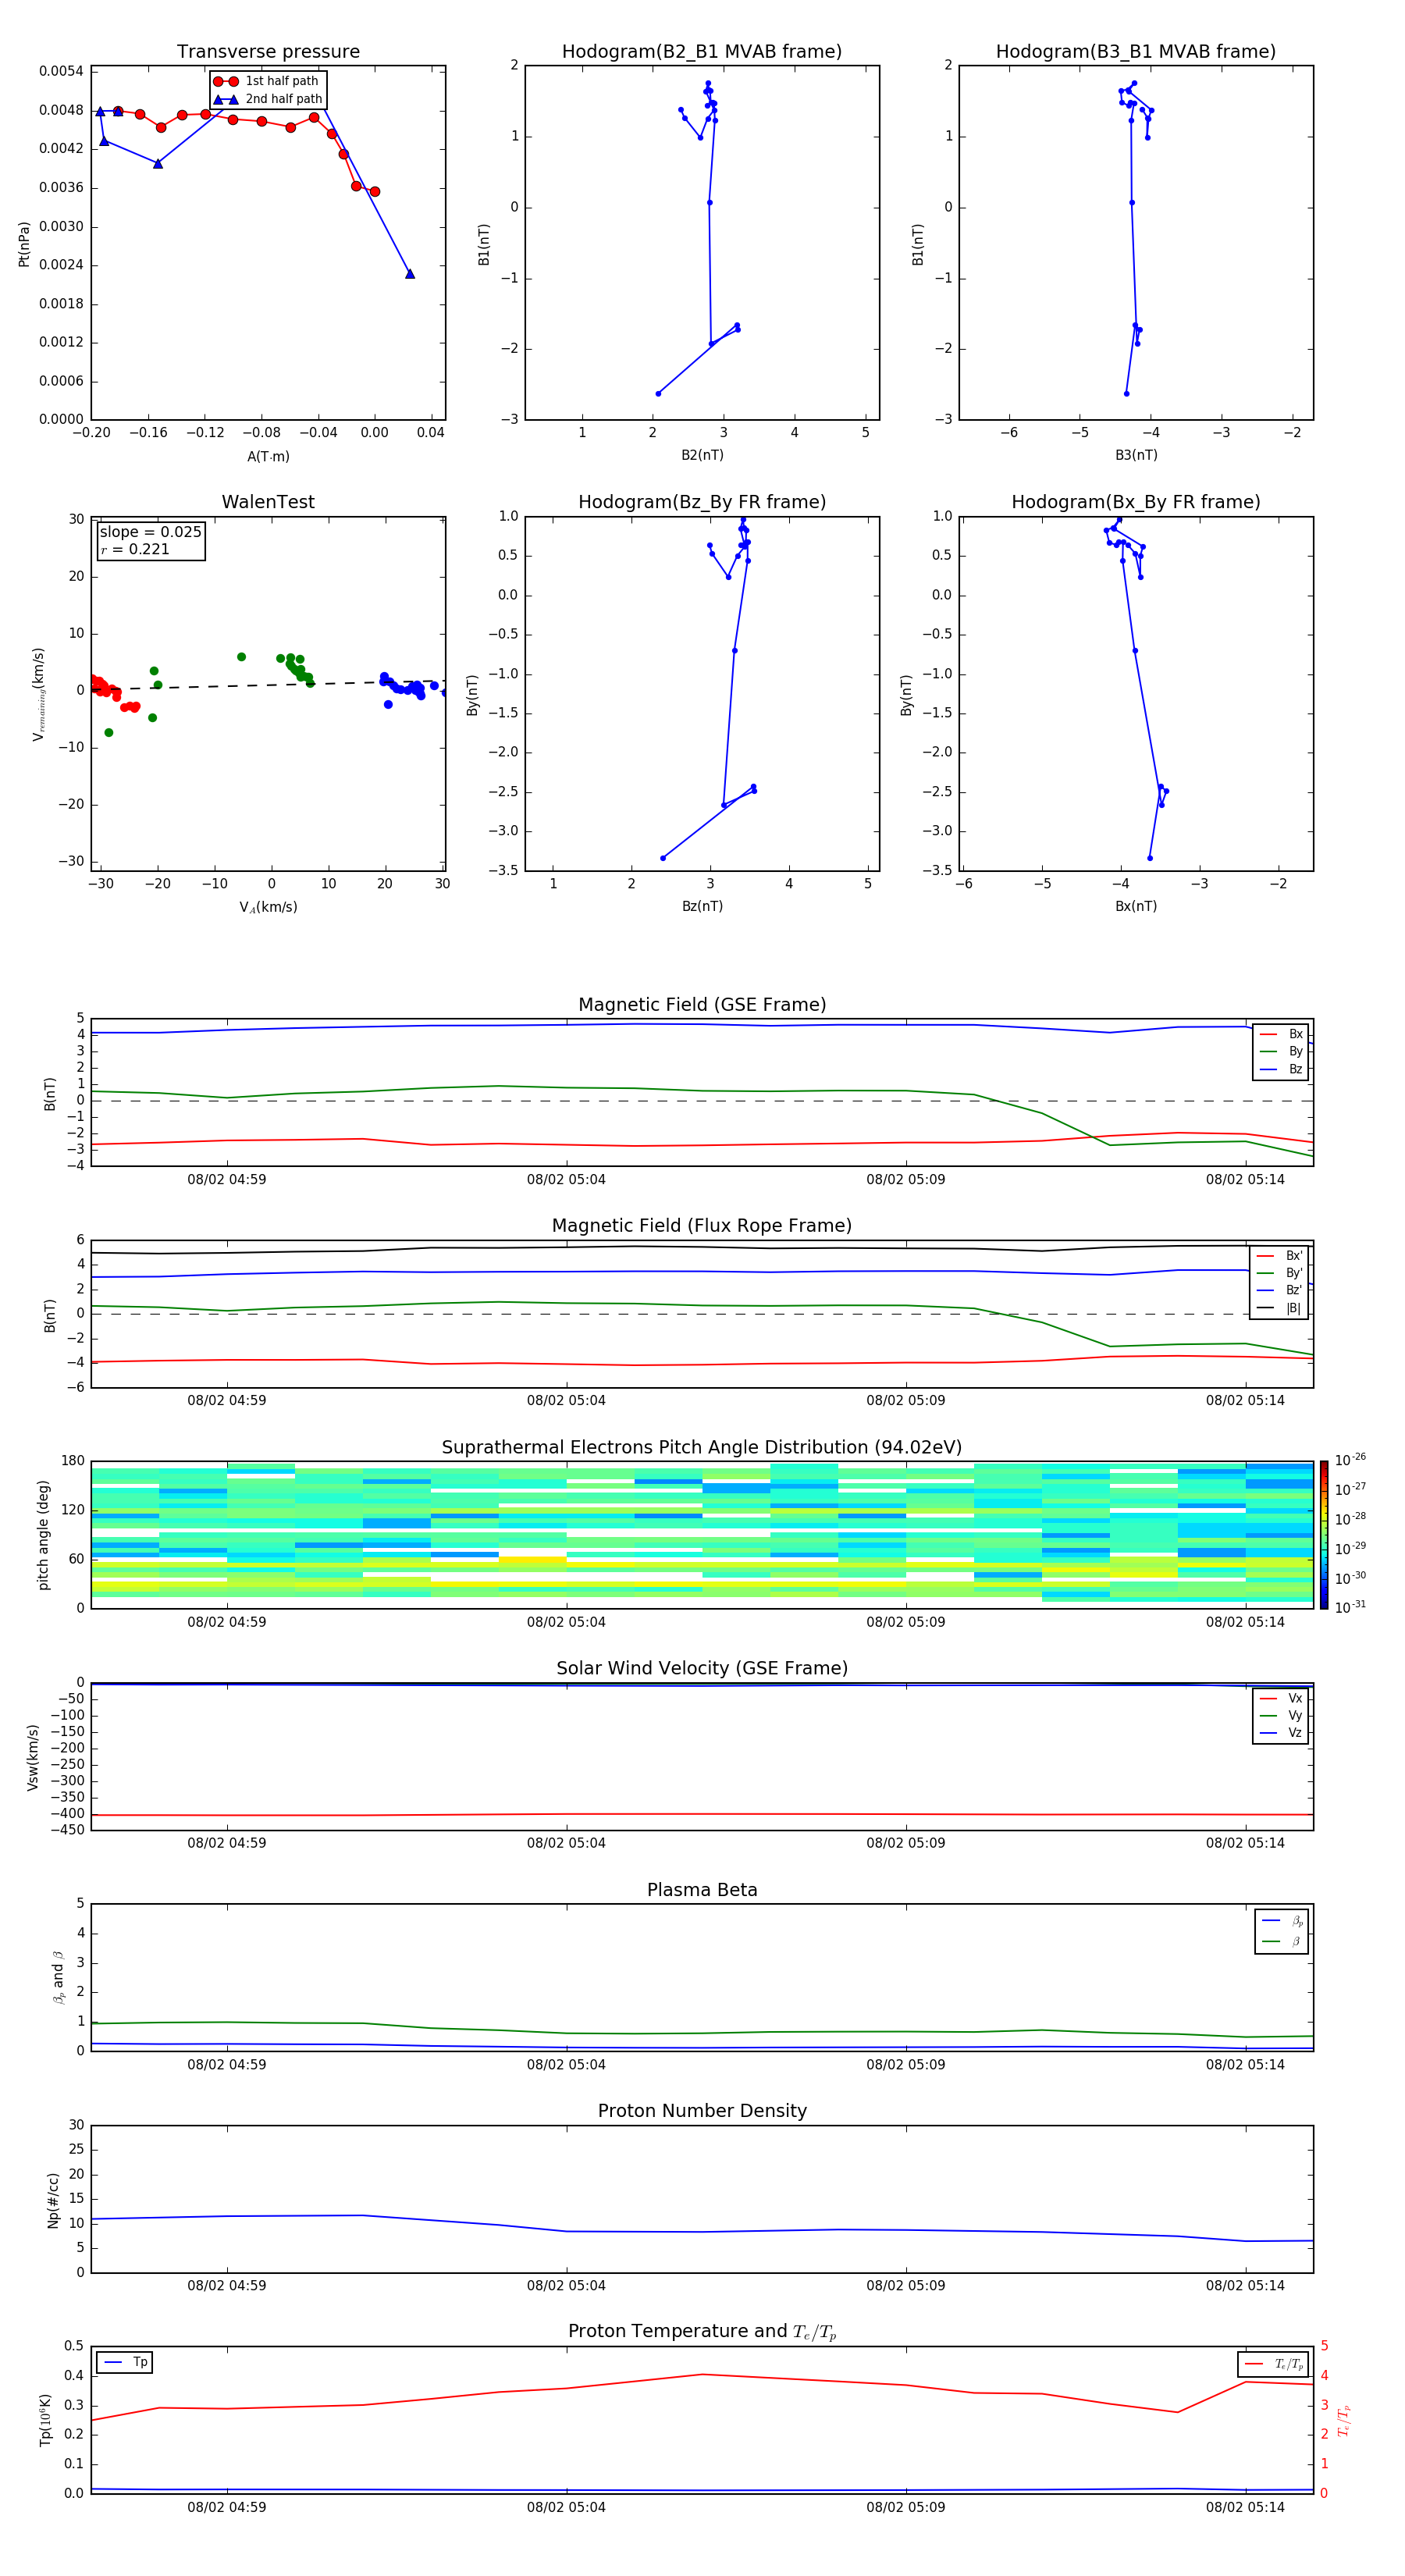This screenshot has width=1405, height=2576.
Task: Click the "B2(nT)" x-axis label
Action: click(702, 455)
